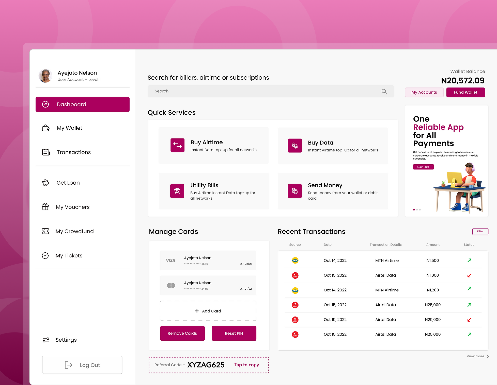
Task: Click the search magnifier icon
Action: [x=384, y=91]
